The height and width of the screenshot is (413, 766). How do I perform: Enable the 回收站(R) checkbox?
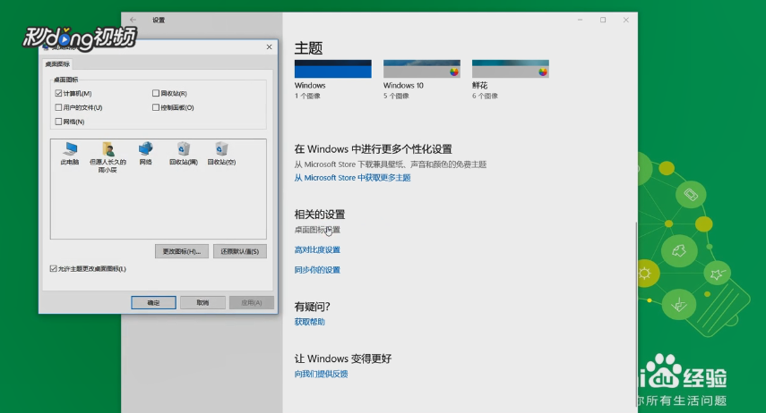(x=156, y=93)
